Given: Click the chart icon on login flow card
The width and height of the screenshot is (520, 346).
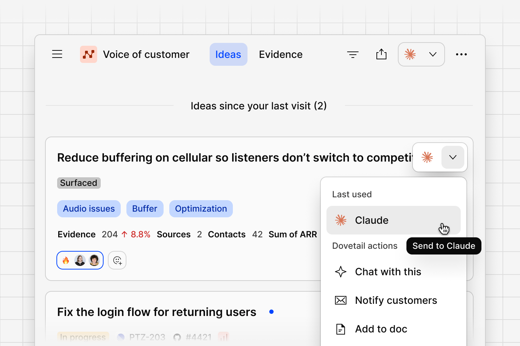Looking at the screenshot, I should pyautogui.click(x=223, y=337).
